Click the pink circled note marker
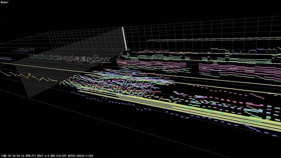281x158 pixels. pos(78,59)
